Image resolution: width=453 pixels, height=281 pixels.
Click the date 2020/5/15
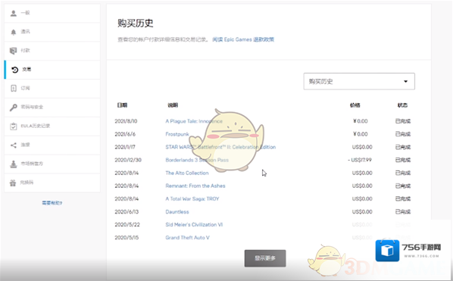click(x=127, y=238)
